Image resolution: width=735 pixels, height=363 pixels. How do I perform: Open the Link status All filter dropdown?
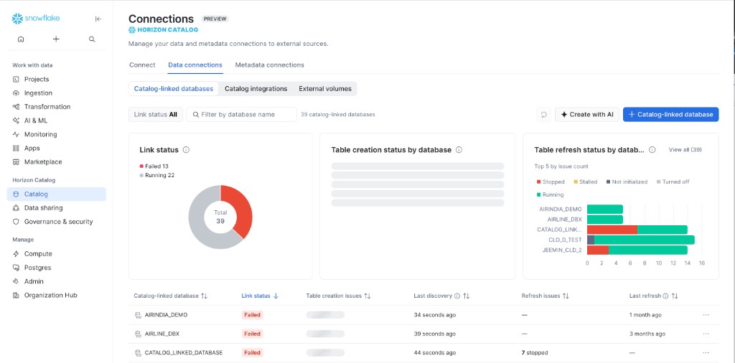156,114
